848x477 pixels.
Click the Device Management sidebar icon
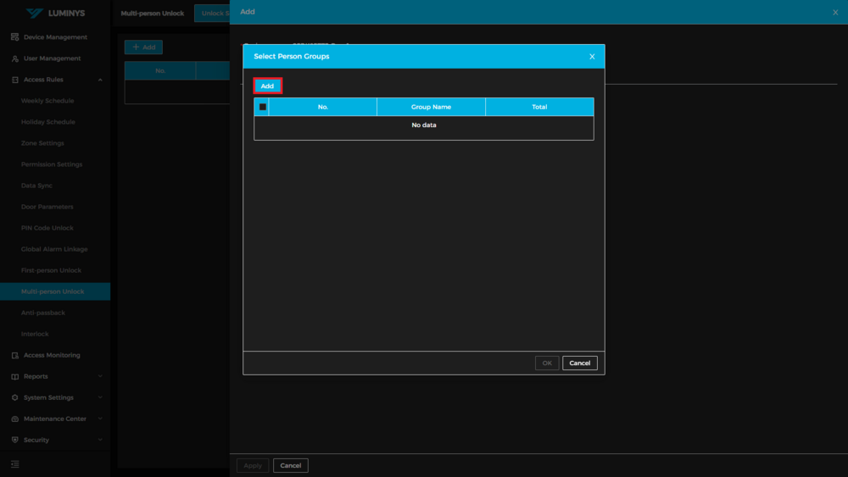(x=15, y=37)
